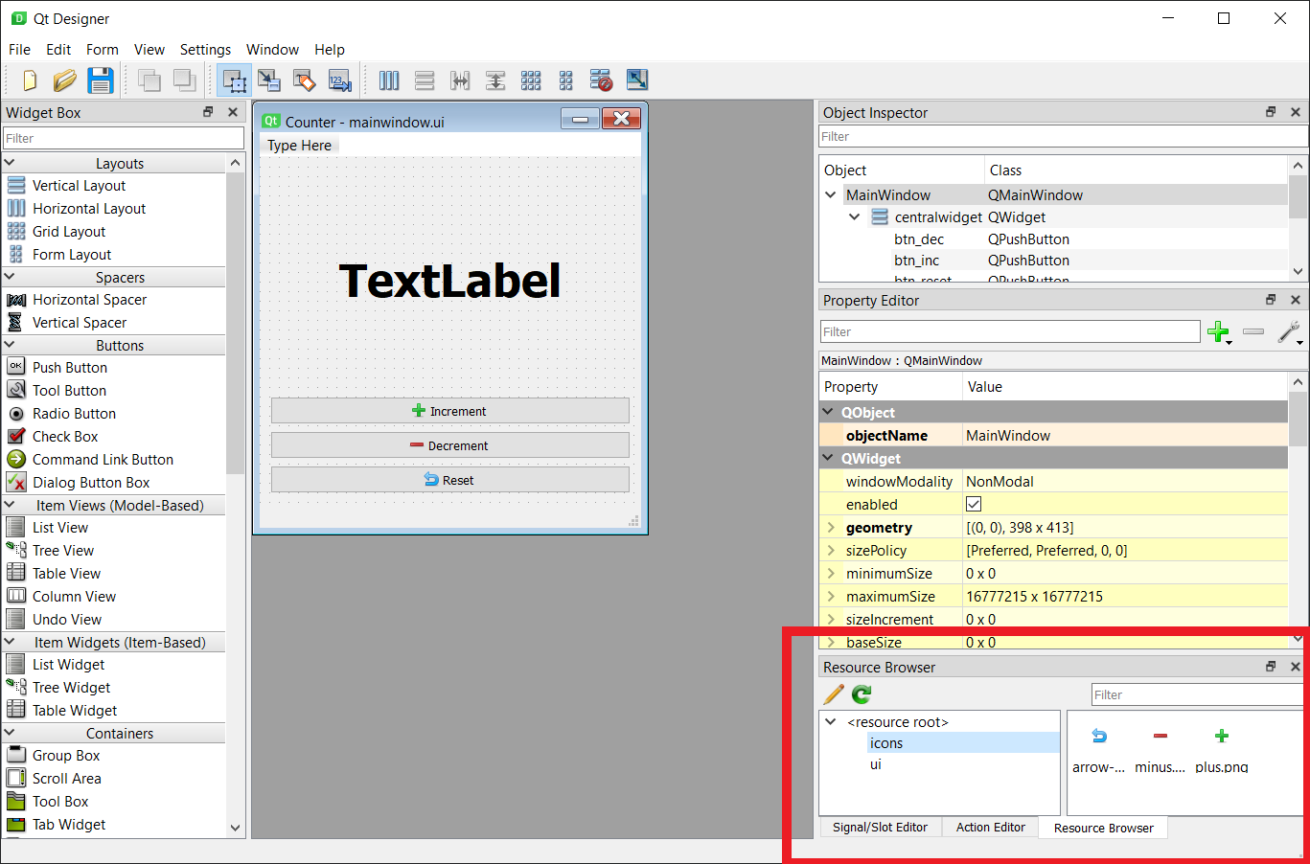Close the Widget Box panel
The width and height of the screenshot is (1310, 864).
point(233,112)
